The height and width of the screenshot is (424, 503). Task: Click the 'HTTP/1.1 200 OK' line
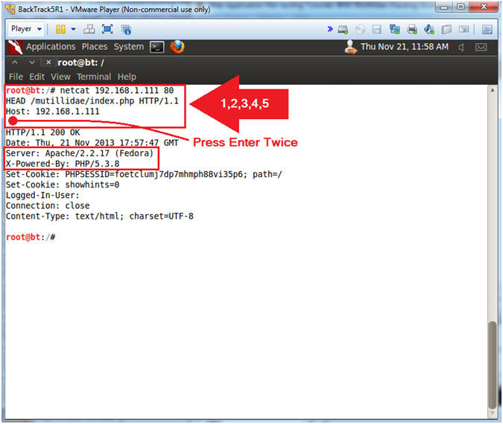point(42,132)
